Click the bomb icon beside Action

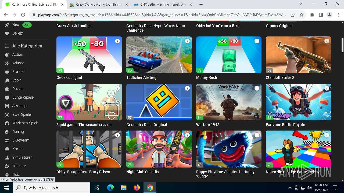point(7,54)
